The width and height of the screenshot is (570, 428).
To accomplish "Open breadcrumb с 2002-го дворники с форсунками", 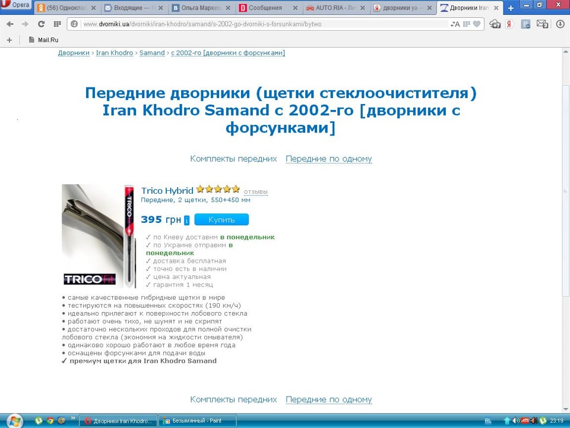I will click(x=228, y=53).
